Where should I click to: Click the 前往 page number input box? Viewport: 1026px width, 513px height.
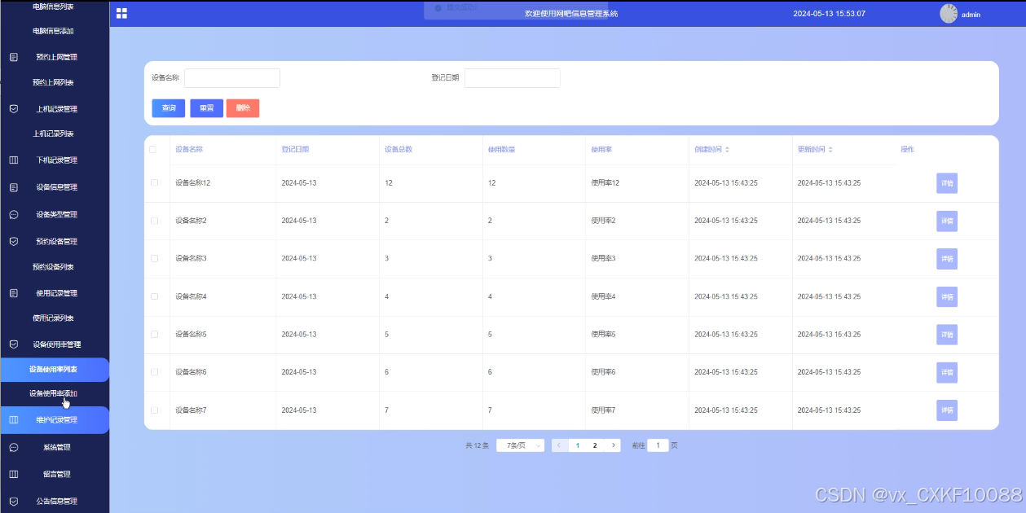pos(658,445)
